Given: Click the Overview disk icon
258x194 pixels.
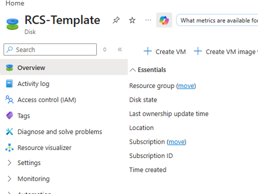Looking at the screenshot, I should point(10,68).
